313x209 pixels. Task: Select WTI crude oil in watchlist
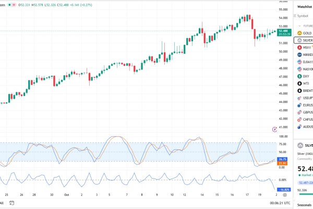[305, 83]
